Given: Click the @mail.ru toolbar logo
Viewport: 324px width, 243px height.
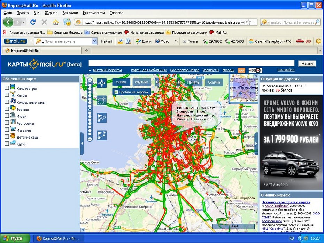Looking at the screenshot, I should tap(15, 41).
